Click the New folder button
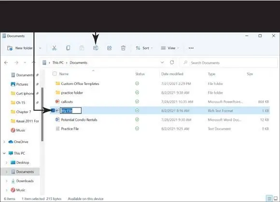This screenshot has width=280, height=202. (x=20, y=48)
